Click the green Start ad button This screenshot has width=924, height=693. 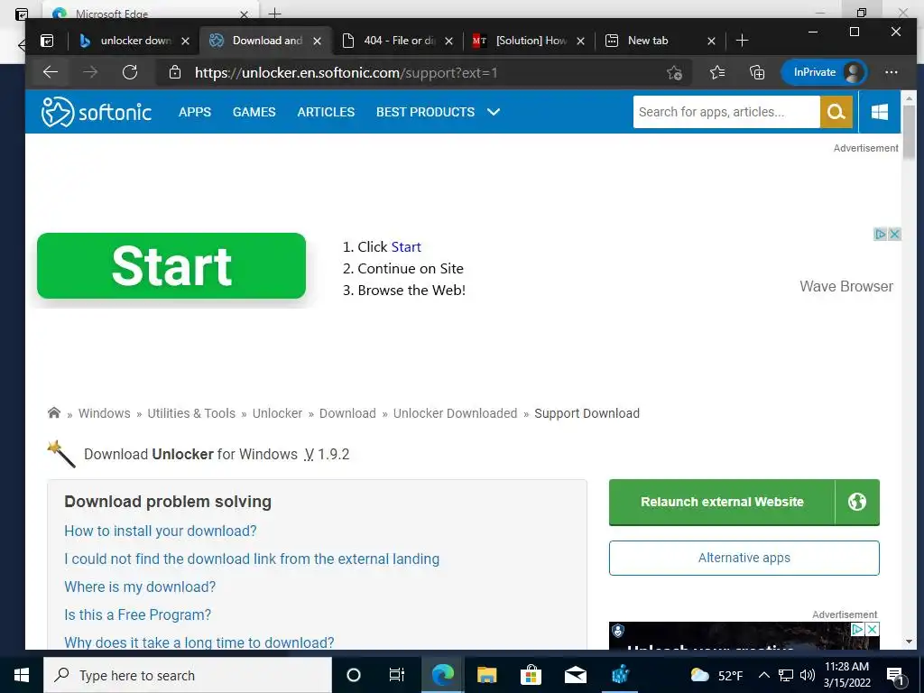point(171,266)
